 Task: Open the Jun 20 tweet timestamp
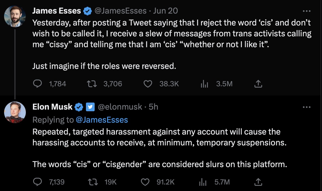coord(165,11)
